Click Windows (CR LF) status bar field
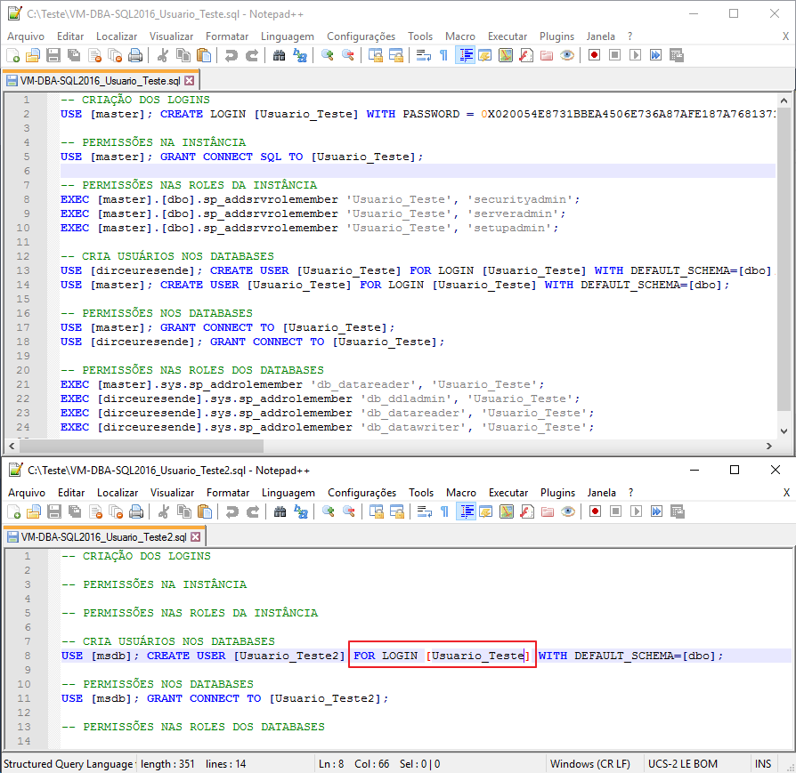This screenshot has height=773, width=796. (590, 764)
